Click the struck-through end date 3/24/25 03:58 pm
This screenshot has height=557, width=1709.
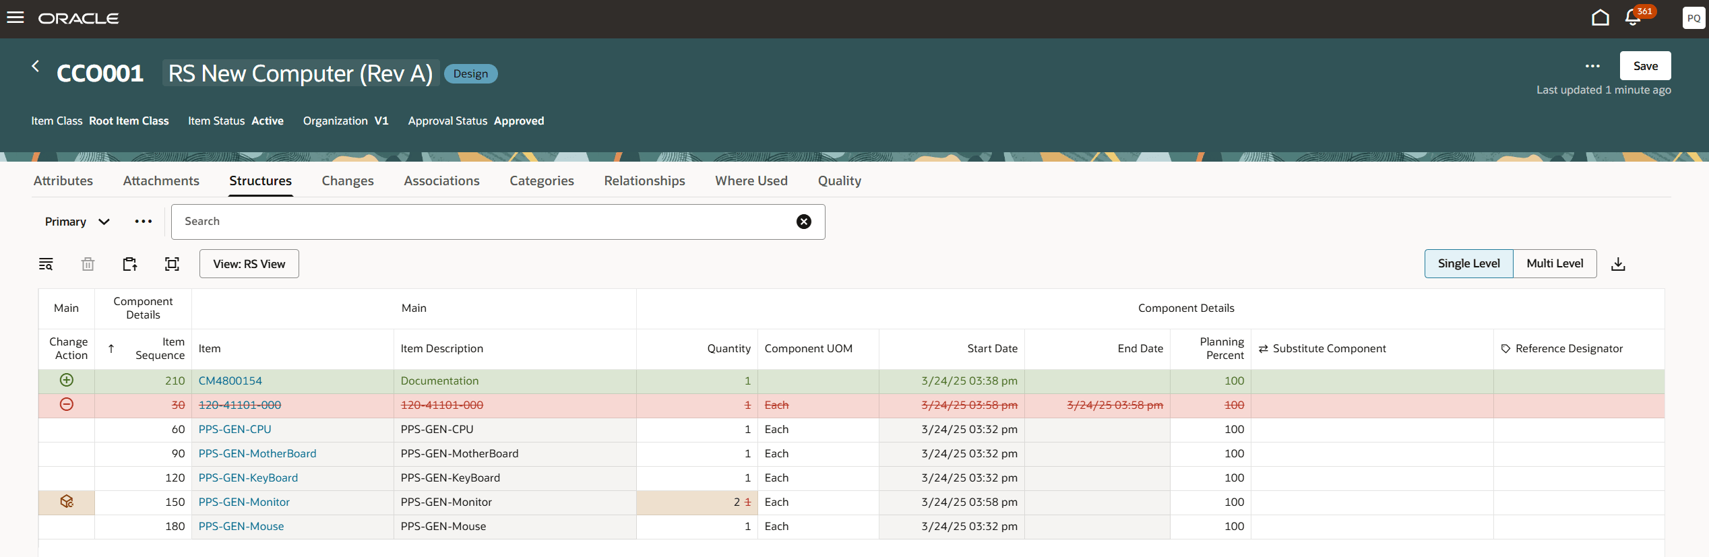coord(1115,405)
